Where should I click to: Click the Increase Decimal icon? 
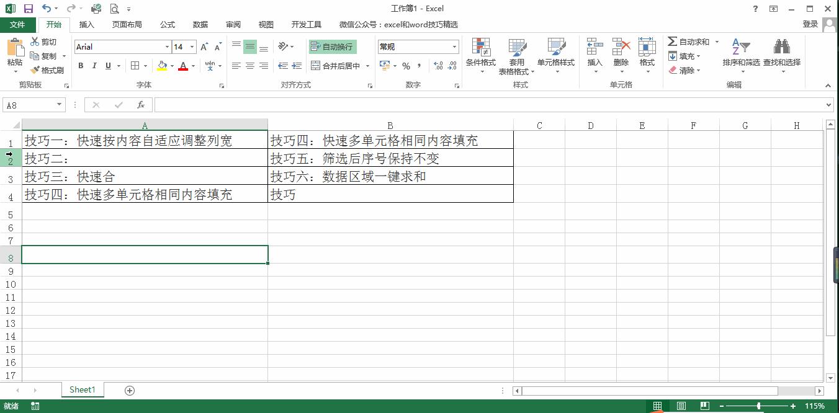(x=440, y=64)
